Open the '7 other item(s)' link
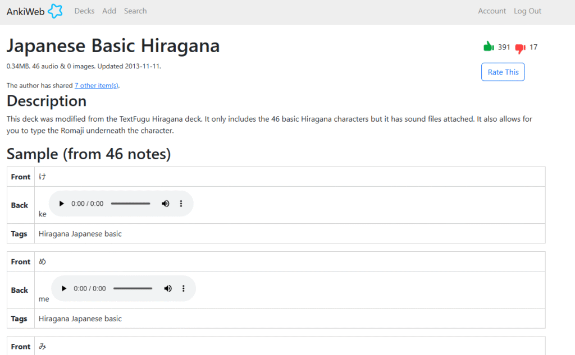 (x=97, y=85)
